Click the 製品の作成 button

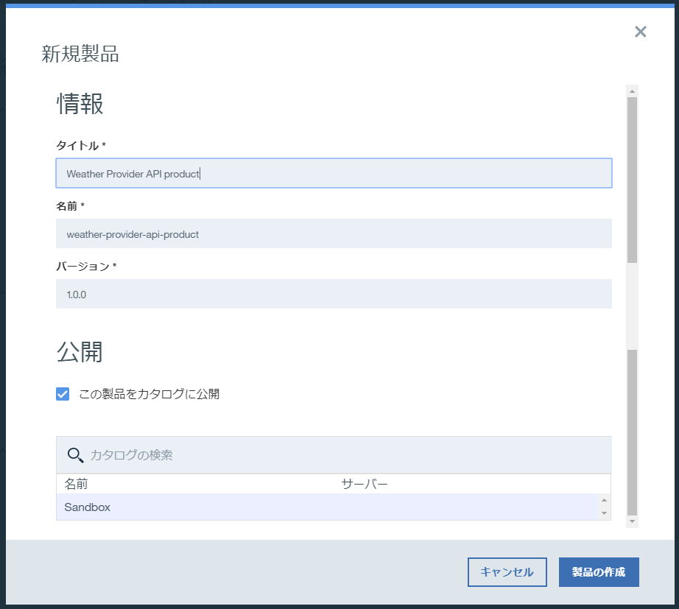point(599,572)
